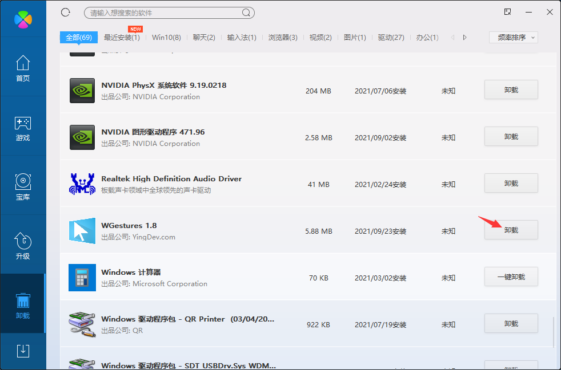Click WGestures cursor icon
The width and height of the screenshot is (561, 370).
point(82,231)
